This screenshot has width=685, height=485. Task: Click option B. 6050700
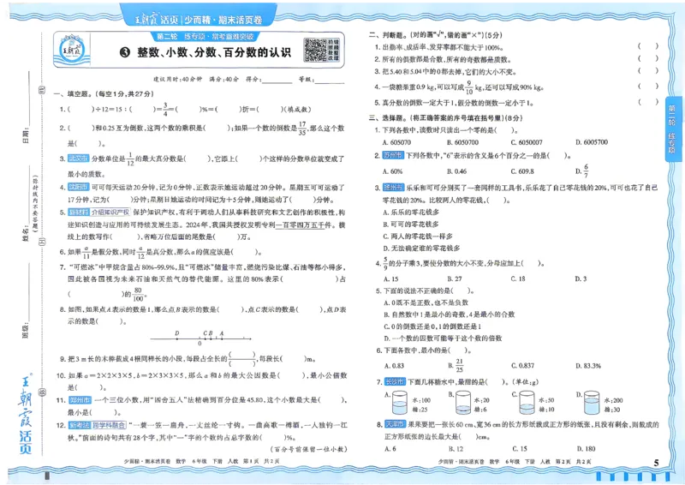pyautogui.click(x=462, y=142)
